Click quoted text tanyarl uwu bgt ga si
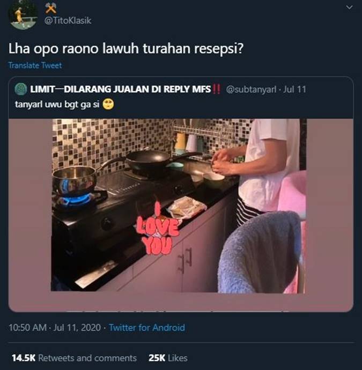 [57, 104]
